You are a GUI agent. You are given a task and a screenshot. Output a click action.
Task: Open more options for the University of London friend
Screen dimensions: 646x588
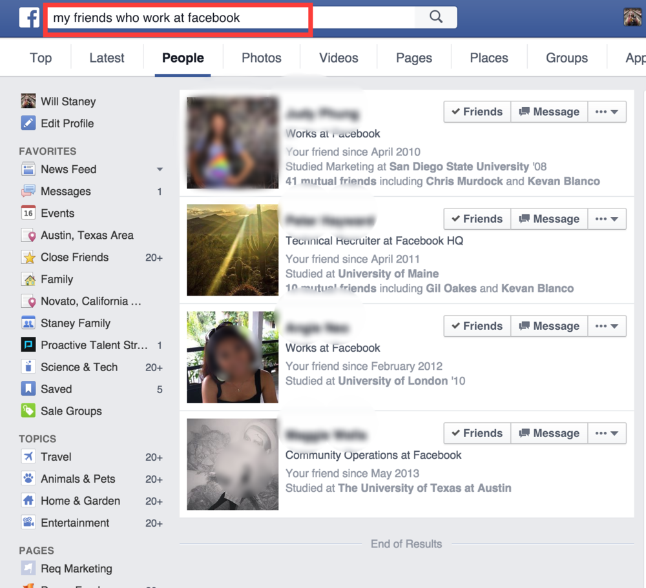(x=607, y=326)
